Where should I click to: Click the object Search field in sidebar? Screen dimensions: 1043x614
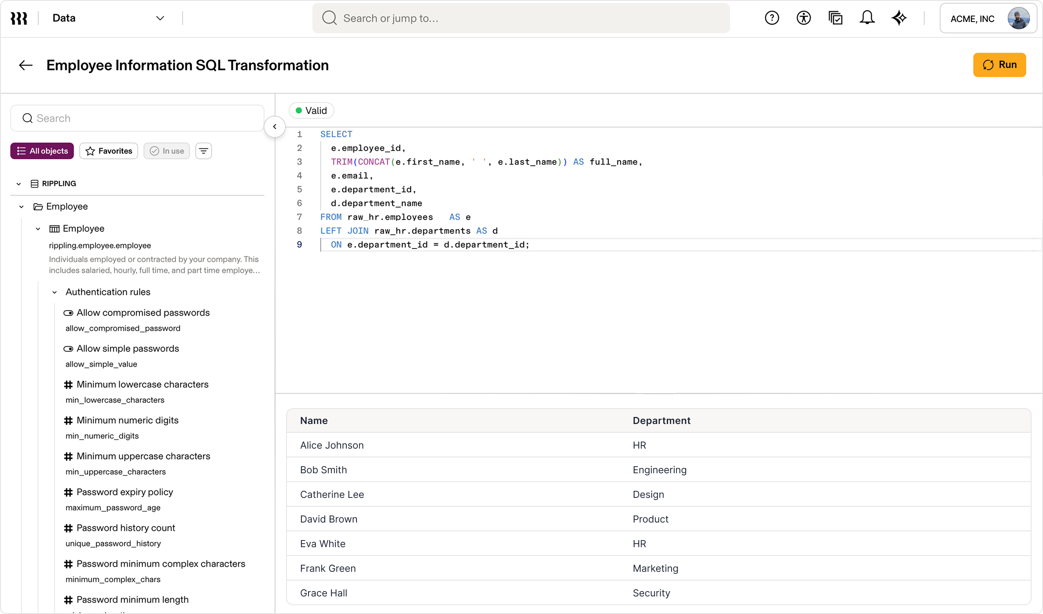(x=137, y=118)
